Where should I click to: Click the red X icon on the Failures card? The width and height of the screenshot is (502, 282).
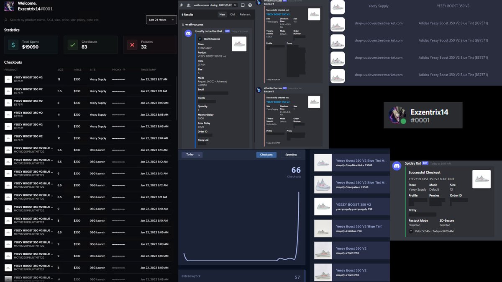click(132, 44)
